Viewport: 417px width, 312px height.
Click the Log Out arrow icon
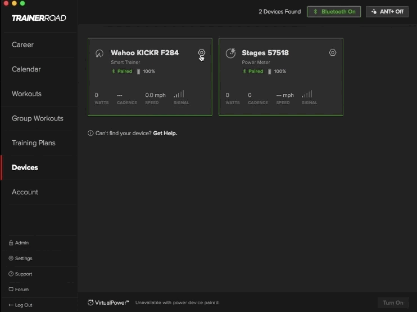[11, 305]
